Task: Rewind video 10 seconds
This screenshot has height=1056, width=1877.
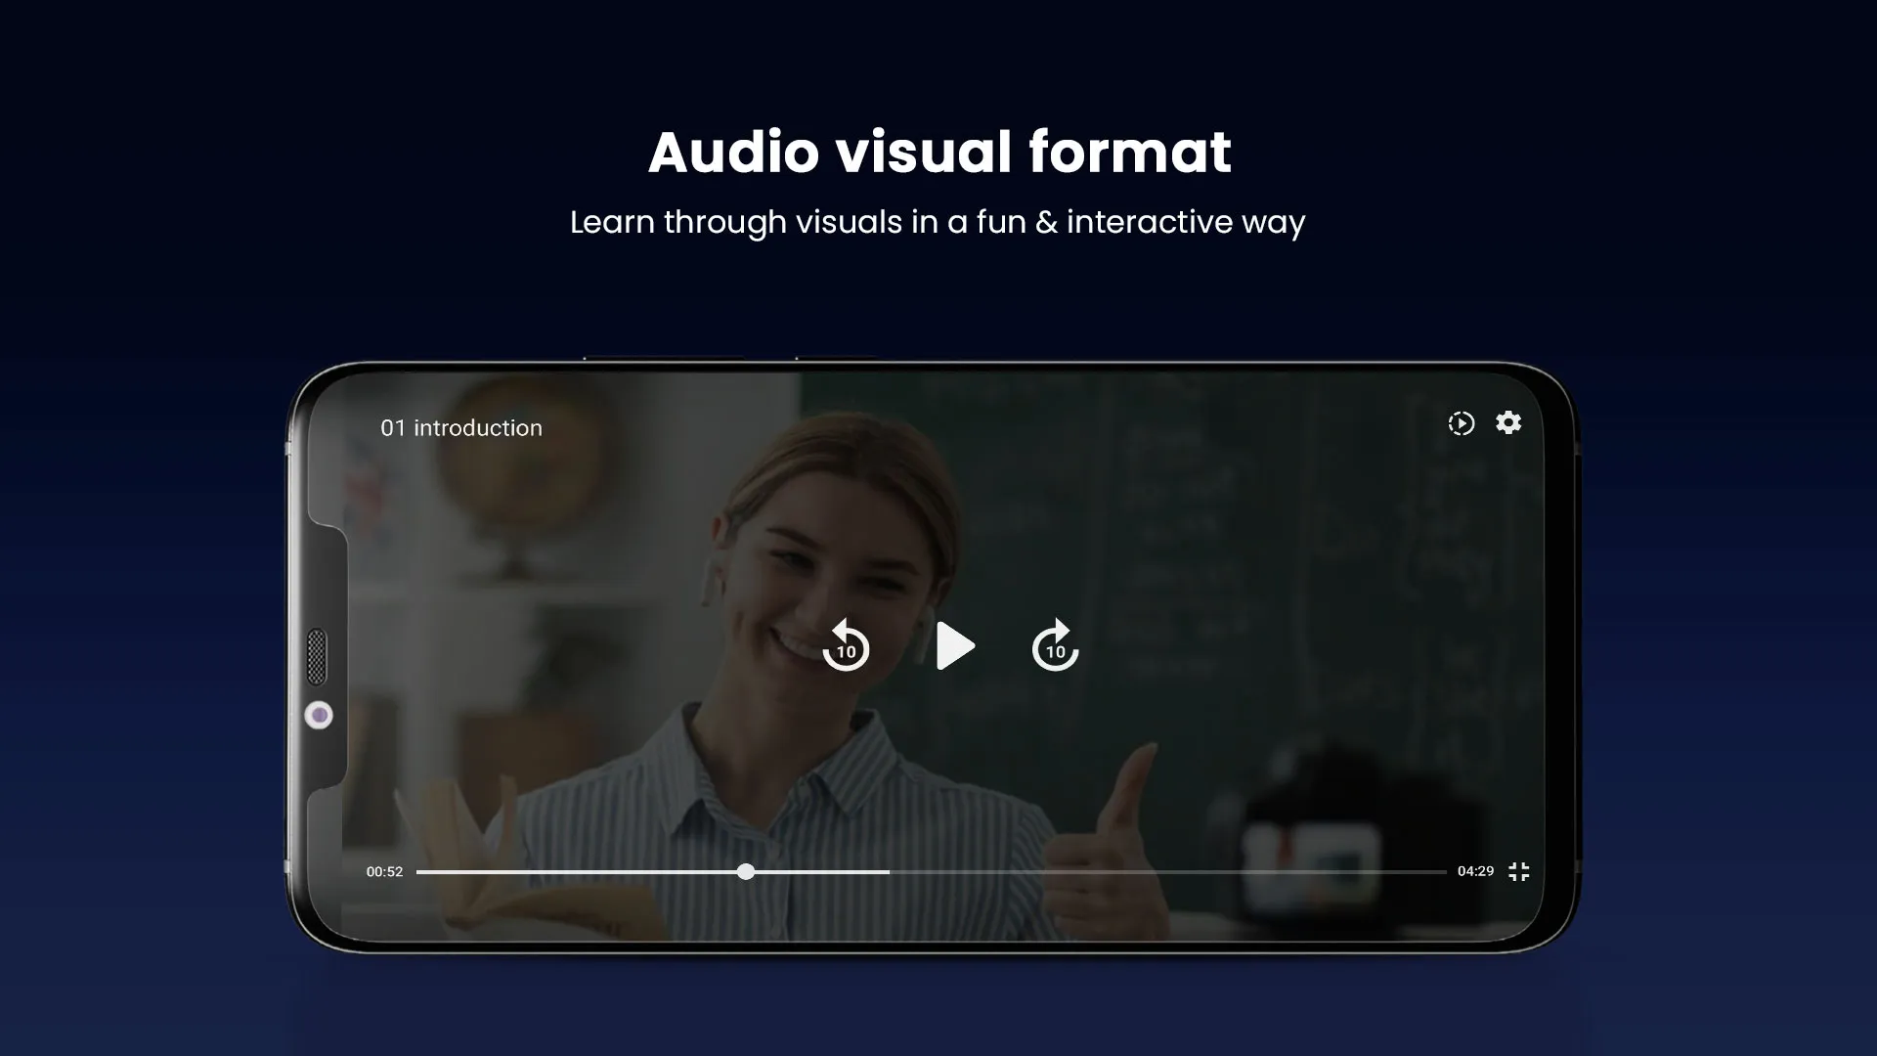Action: point(846,645)
